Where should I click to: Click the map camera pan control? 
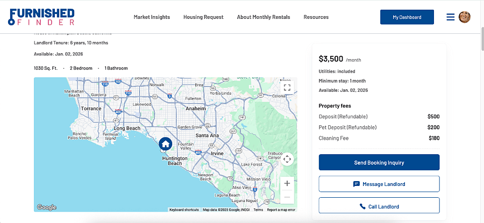pyautogui.click(x=287, y=159)
